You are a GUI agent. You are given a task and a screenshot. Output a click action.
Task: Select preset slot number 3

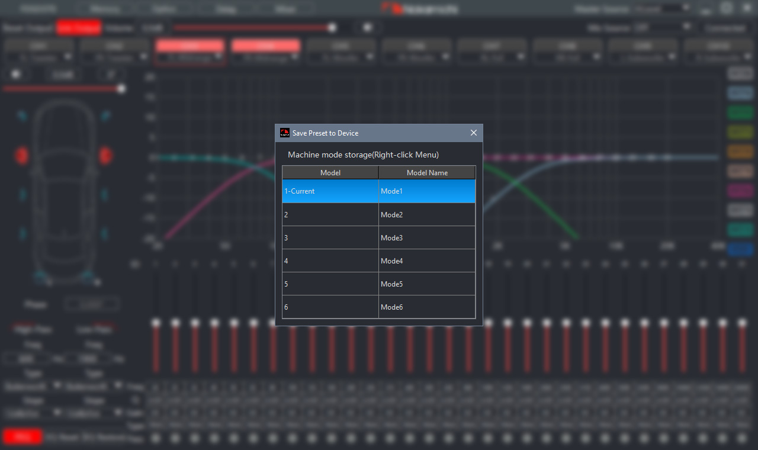pos(330,237)
